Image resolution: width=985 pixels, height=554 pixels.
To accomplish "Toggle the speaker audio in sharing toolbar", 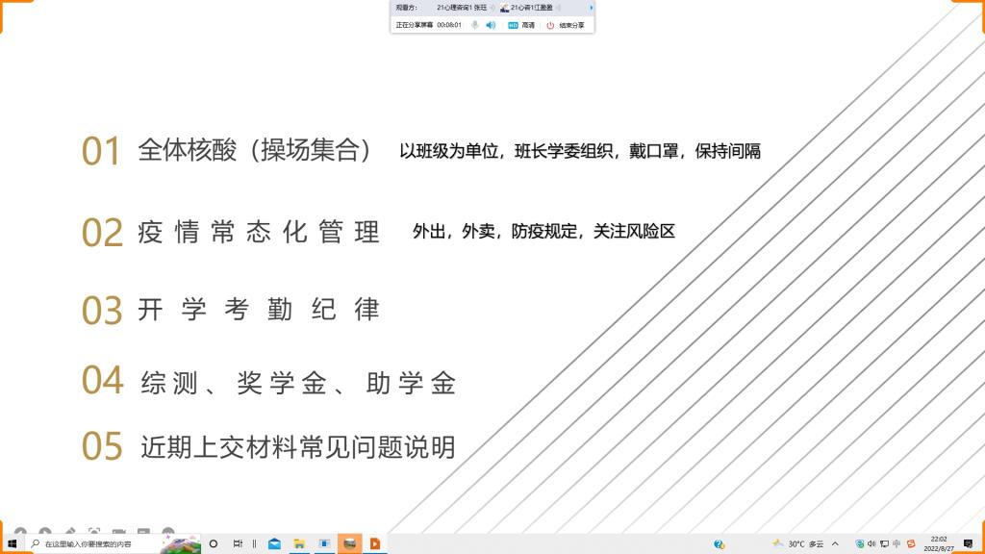I will click(x=491, y=25).
